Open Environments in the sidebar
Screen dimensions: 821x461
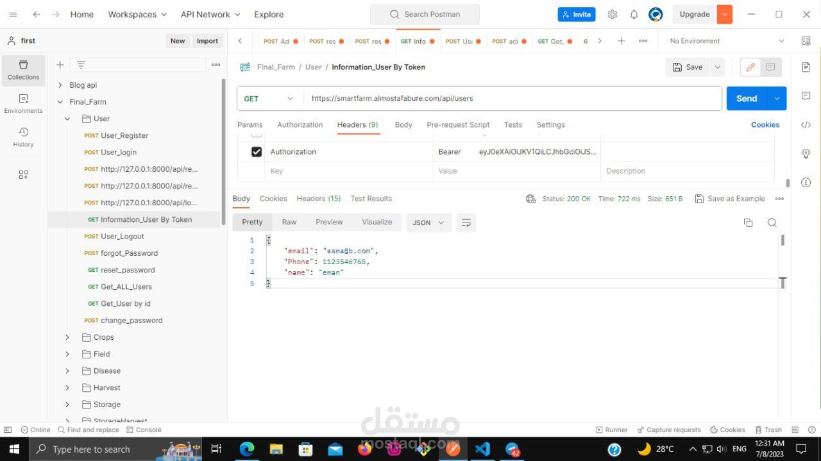pos(24,103)
